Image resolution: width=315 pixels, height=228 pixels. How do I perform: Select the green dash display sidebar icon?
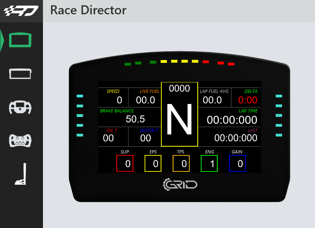pyautogui.click(x=20, y=40)
